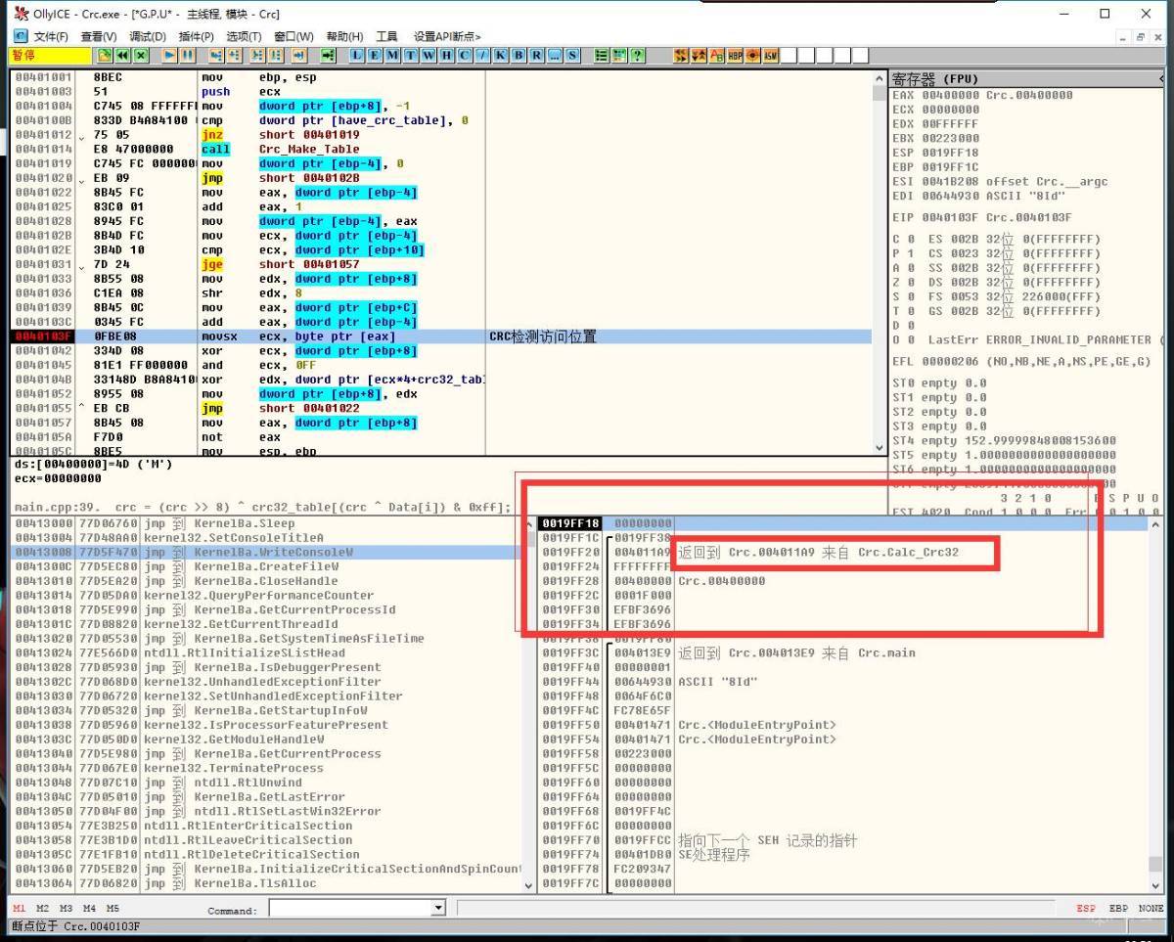Show Executable modules with E button

pyautogui.click(x=375, y=56)
